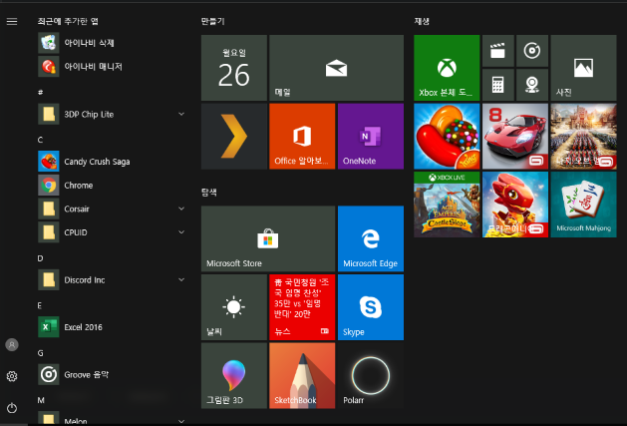Viewport: 627px width, 426px height.
Task: Click the 만들기 group title
Action: click(212, 21)
